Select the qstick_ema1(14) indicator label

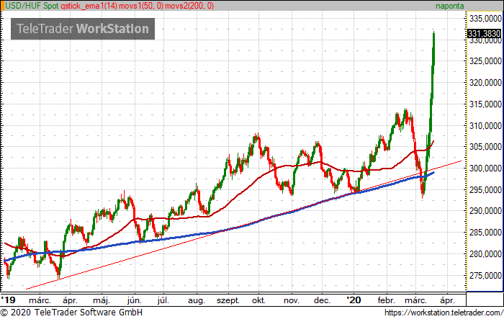tap(89, 6)
